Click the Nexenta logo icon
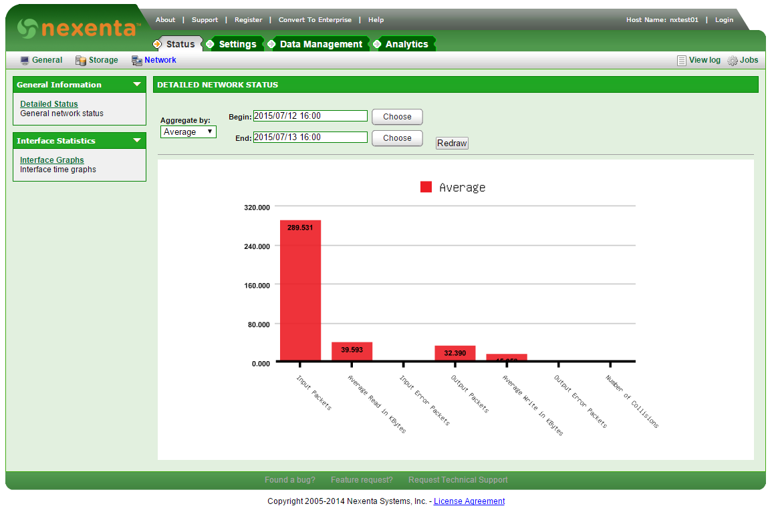Viewport: 772px width, 510px height. (28, 28)
